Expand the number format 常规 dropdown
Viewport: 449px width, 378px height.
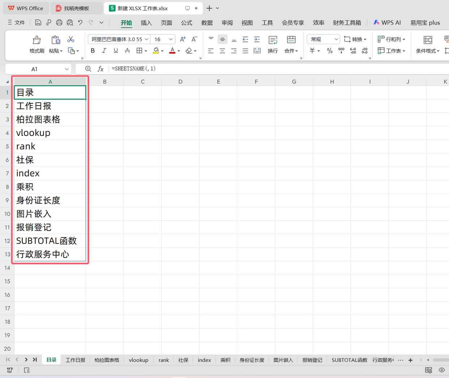(336, 39)
